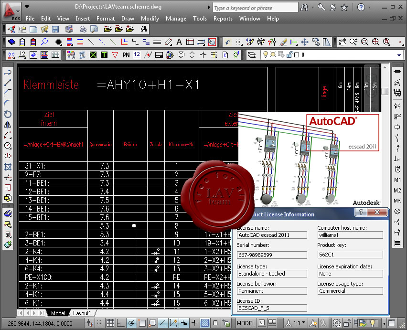Screen dimensions: 407x330
Task: Open the layer dropdown list
Action: click(x=399, y=55)
